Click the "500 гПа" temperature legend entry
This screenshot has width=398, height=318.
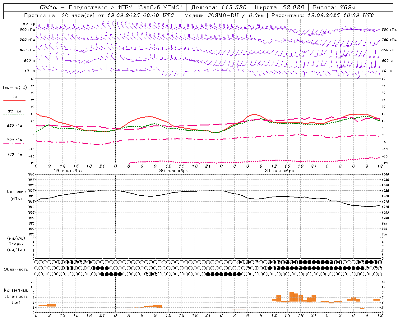tap(14, 154)
